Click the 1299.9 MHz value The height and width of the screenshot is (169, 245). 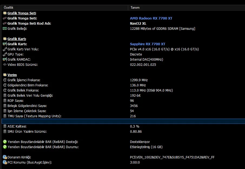(139, 80)
